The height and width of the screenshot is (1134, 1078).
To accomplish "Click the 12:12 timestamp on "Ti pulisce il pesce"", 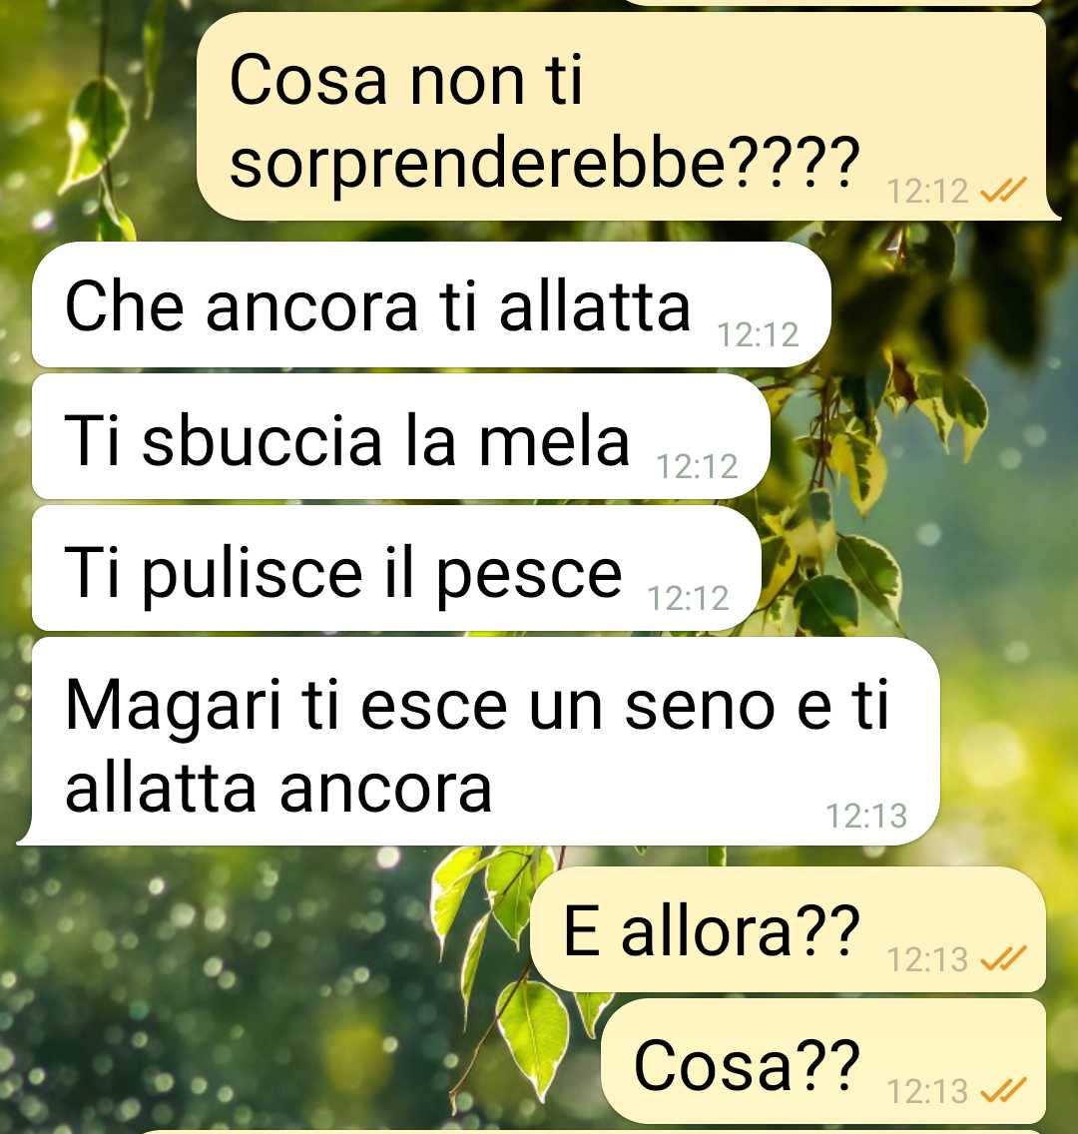I will [688, 598].
